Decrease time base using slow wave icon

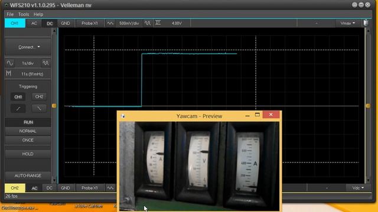(x=10, y=63)
